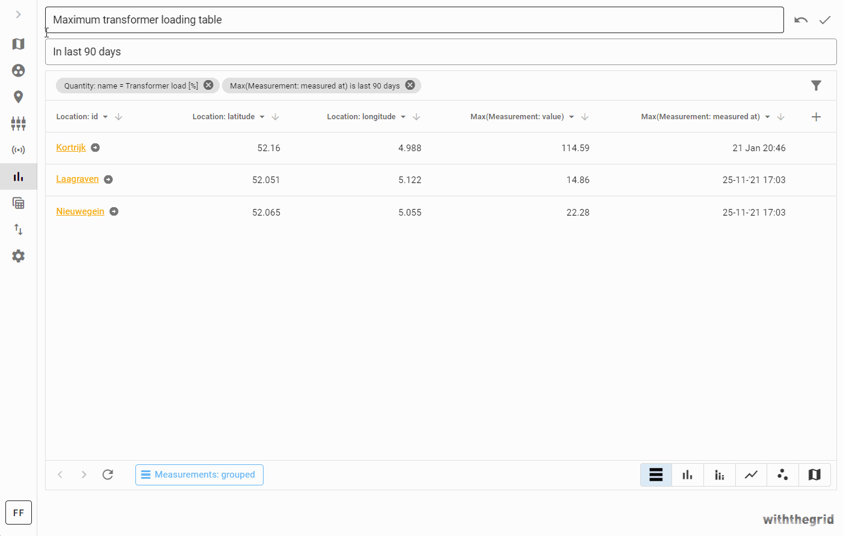843x536 pixels.
Task: Add a new column with plus icon
Action: (816, 117)
